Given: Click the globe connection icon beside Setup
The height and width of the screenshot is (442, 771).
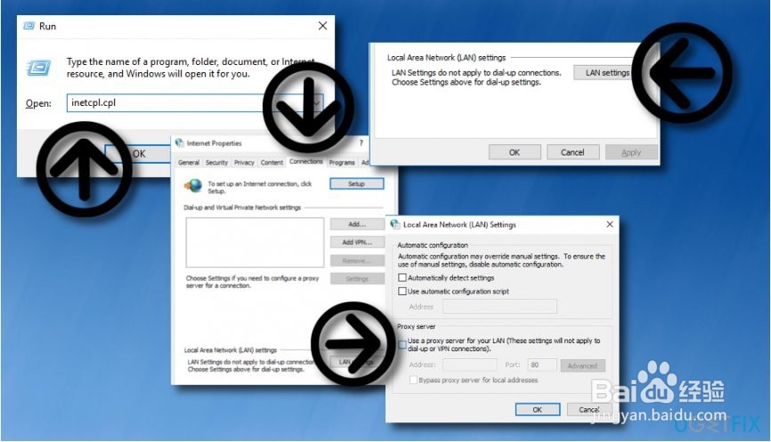Looking at the screenshot, I should coord(193,186).
